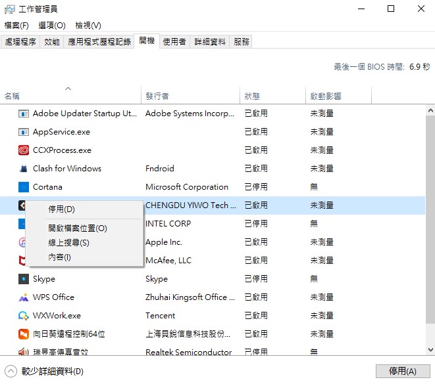Viewport: 435px width, 386px height.
Task: Click the Task Manager title bar icon
Action: click(x=10, y=9)
